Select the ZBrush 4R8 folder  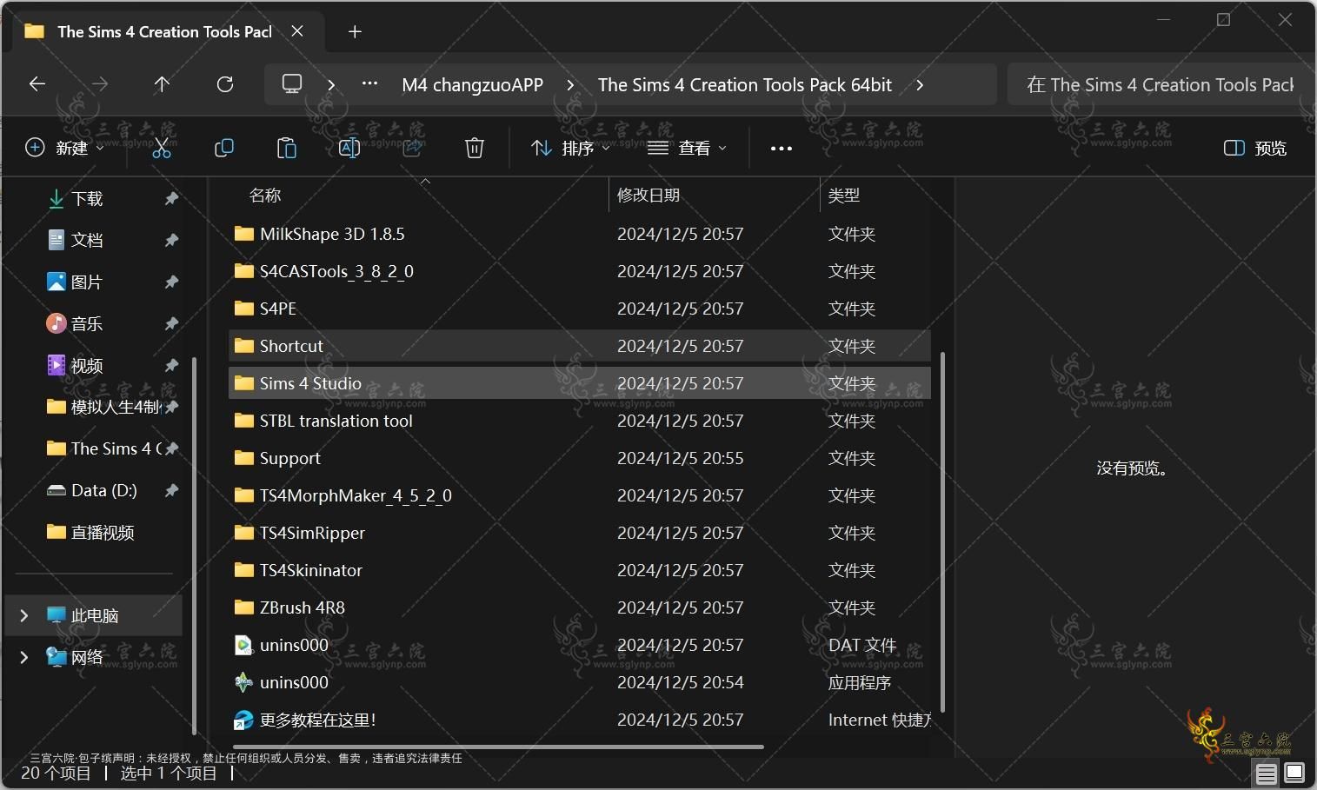tap(580, 607)
